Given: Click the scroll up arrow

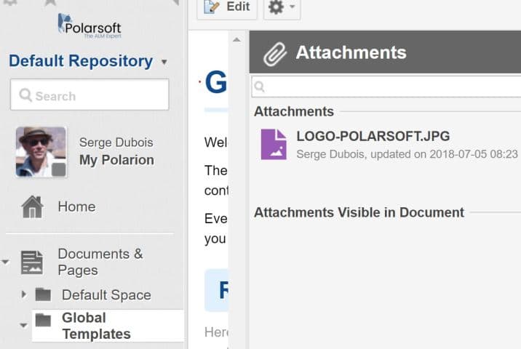Looking at the screenshot, I should tap(236, 39).
